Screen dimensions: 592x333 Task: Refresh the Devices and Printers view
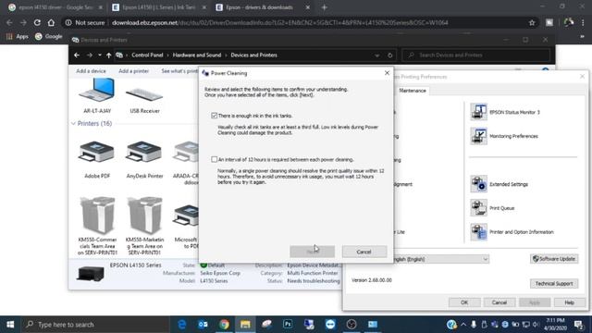tap(390, 55)
